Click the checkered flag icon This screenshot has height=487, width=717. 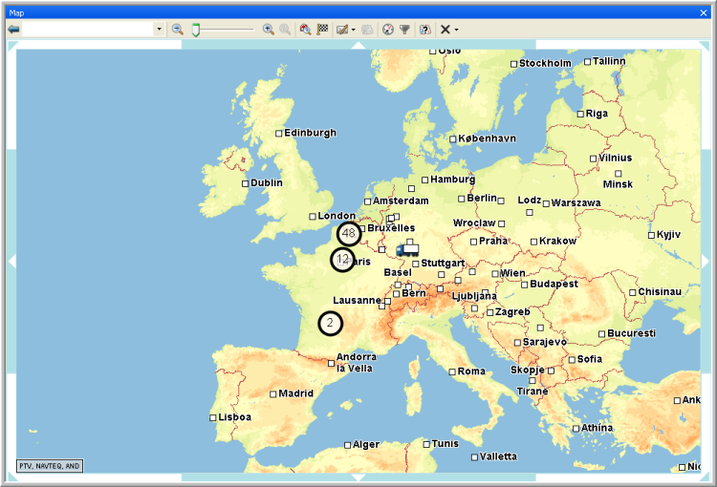[x=322, y=30]
